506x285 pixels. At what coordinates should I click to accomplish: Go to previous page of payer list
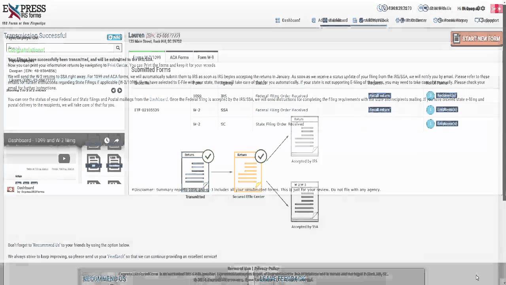[x=113, y=90]
